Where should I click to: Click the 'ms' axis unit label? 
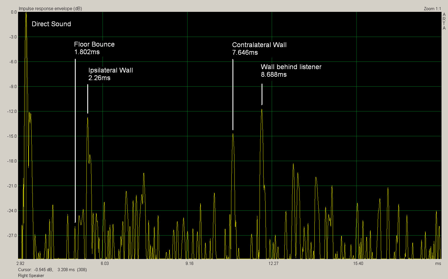point(438,263)
